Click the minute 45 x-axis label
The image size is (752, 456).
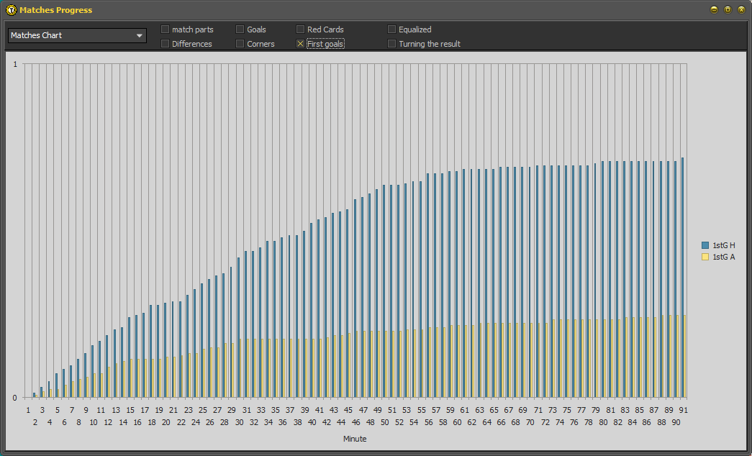point(348,410)
